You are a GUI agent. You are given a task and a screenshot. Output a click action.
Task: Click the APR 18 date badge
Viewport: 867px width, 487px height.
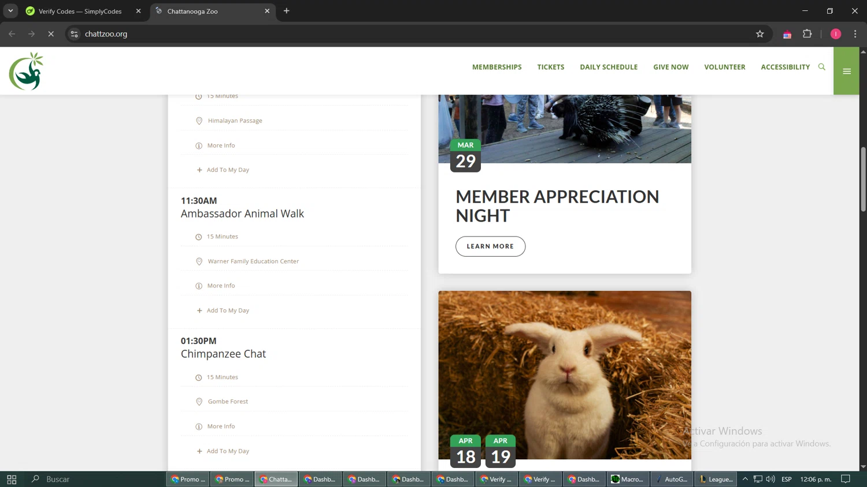coord(465,451)
